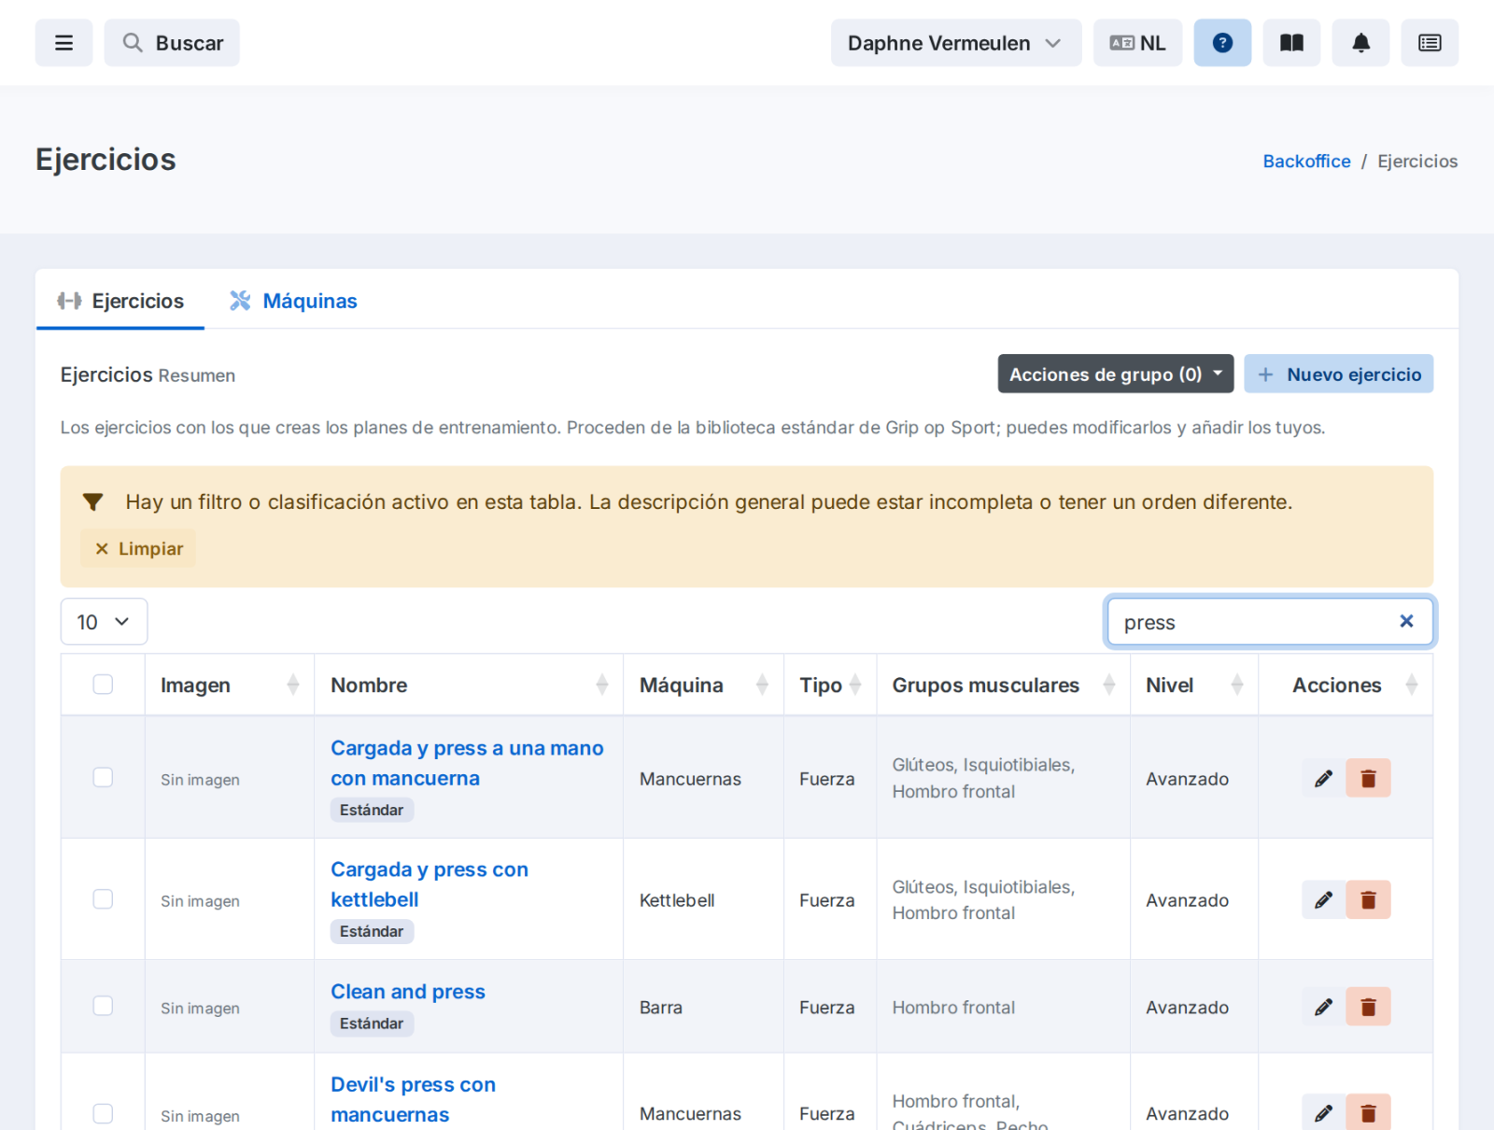
Task: Click the Nuevo ejercicio button
Action: tap(1339, 374)
